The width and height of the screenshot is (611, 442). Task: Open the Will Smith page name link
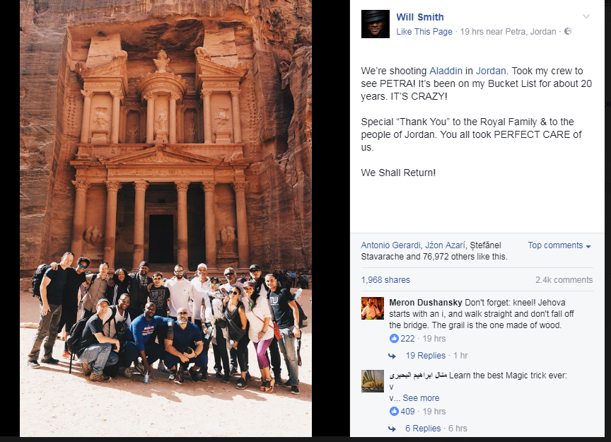[420, 17]
